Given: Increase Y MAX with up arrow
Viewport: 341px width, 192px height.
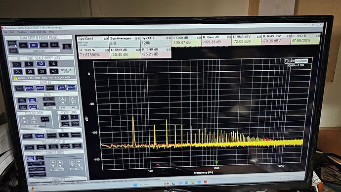Looking at the screenshot, I should tap(72, 99).
